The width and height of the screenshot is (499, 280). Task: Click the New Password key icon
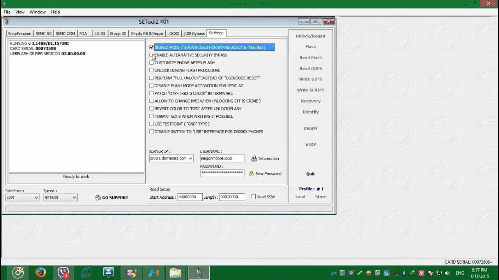point(251,173)
